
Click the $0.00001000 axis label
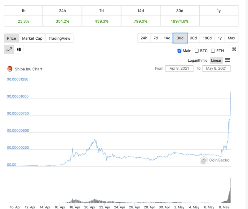[18, 96]
